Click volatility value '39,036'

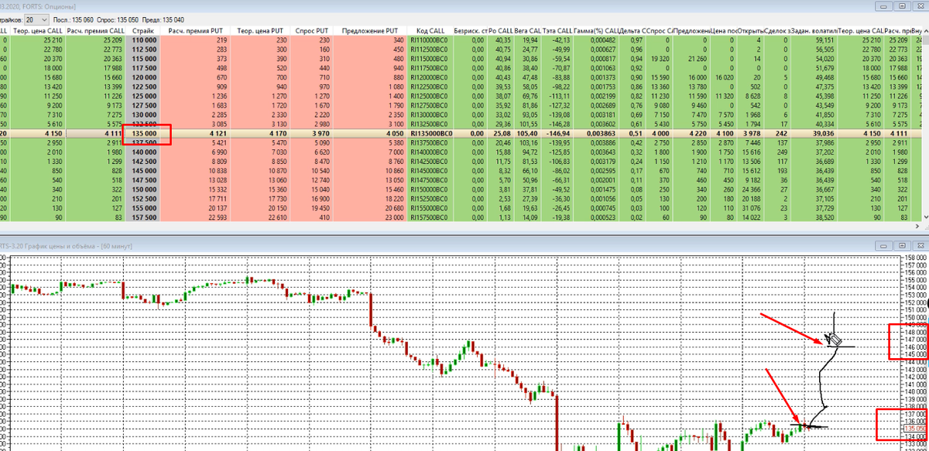coord(824,133)
